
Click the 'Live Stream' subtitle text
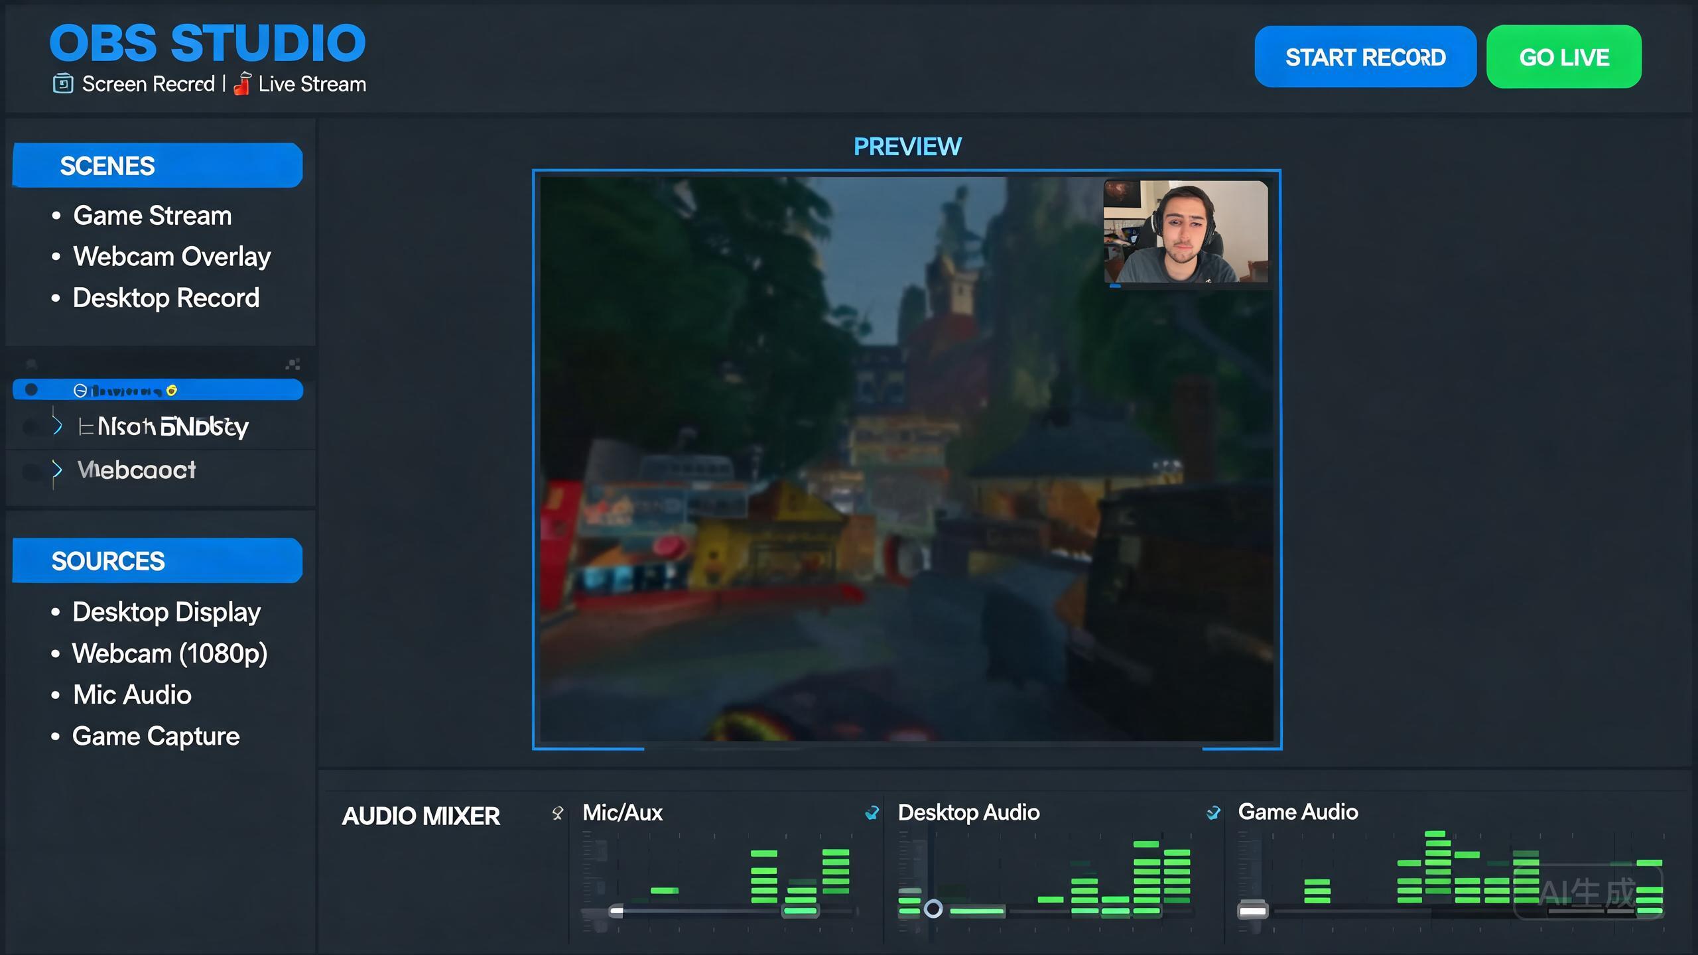pyautogui.click(x=312, y=84)
